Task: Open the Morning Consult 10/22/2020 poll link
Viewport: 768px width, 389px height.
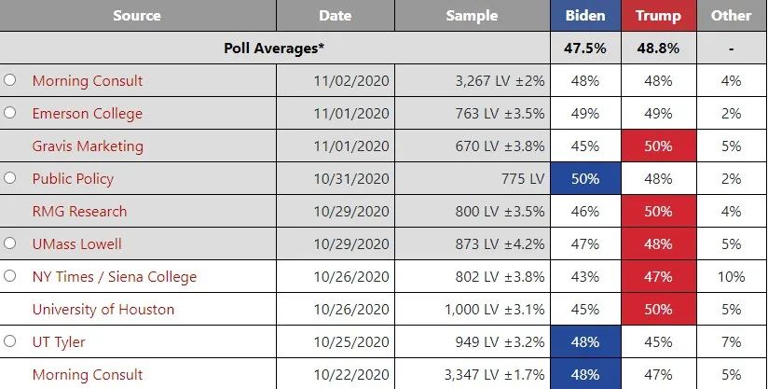Action: [88, 375]
